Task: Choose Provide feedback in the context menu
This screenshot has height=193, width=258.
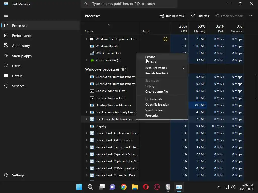Action: [x=162, y=73]
